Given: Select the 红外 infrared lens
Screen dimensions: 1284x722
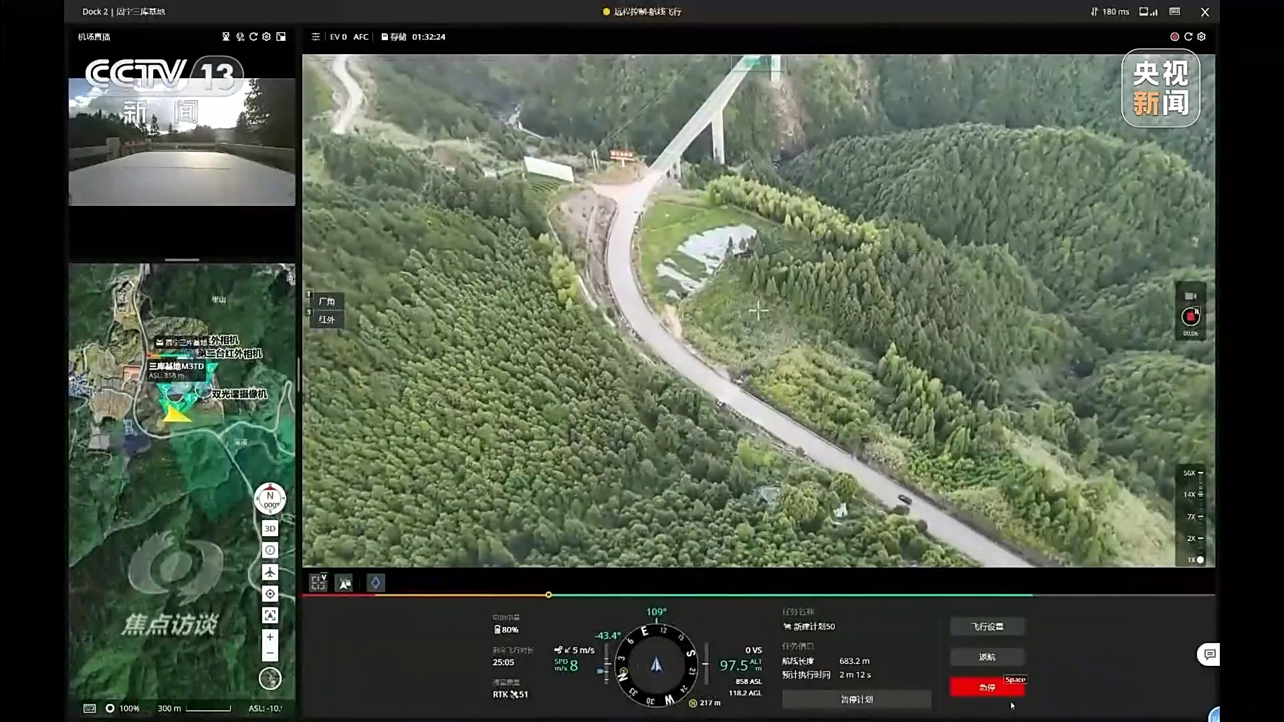Looking at the screenshot, I should pyautogui.click(x=326, y=320).
